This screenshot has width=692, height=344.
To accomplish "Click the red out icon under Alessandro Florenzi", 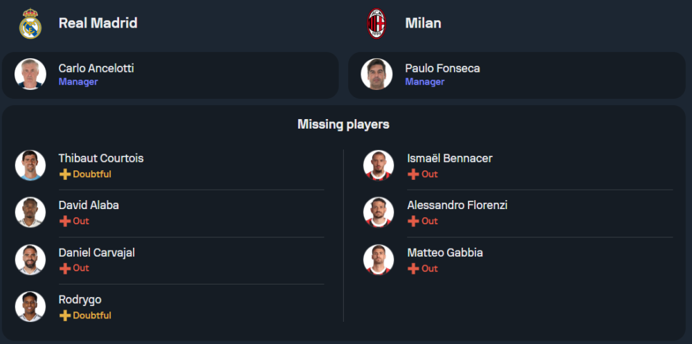I will (413, 221).
